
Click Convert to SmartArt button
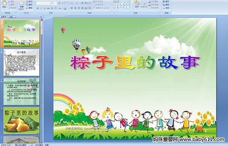point(102,8)
